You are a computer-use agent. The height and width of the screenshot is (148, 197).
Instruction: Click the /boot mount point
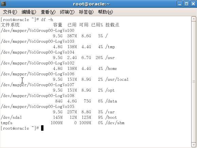[111, 117]
